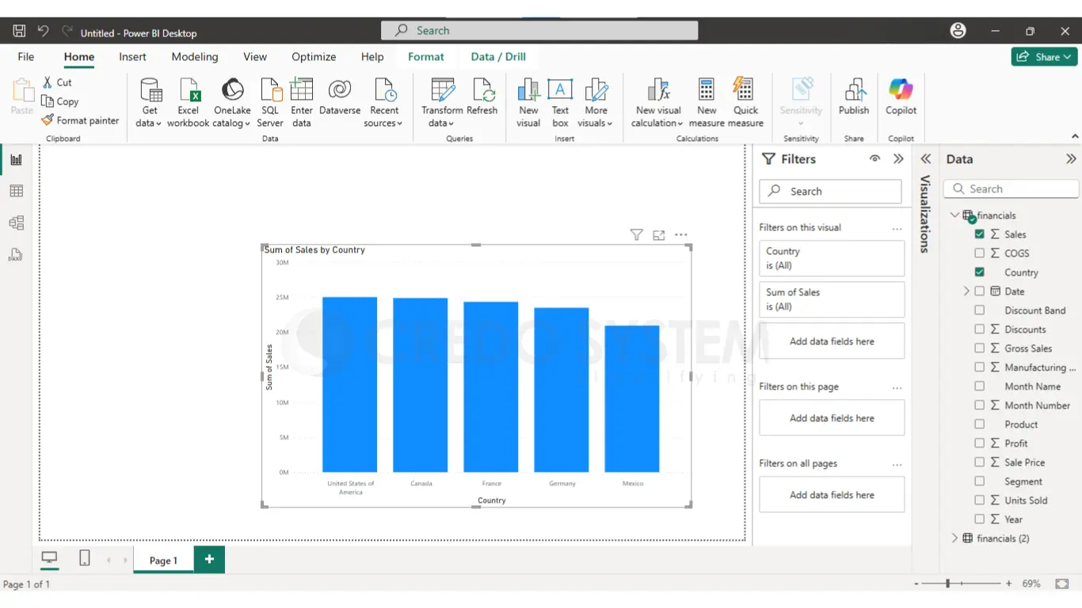Open the File menu
Image resolution: width=1082 pixels, height=608 pixels.
click(26, 57)
